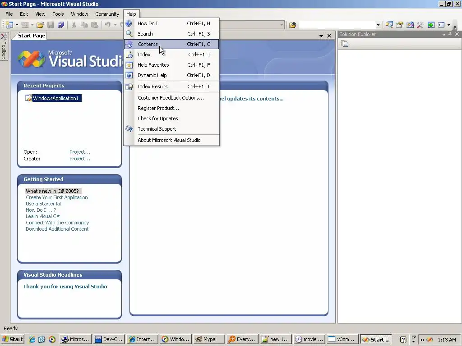
Task: Expand the Other Windows dropdown arrow
Action: coord(449,25)
